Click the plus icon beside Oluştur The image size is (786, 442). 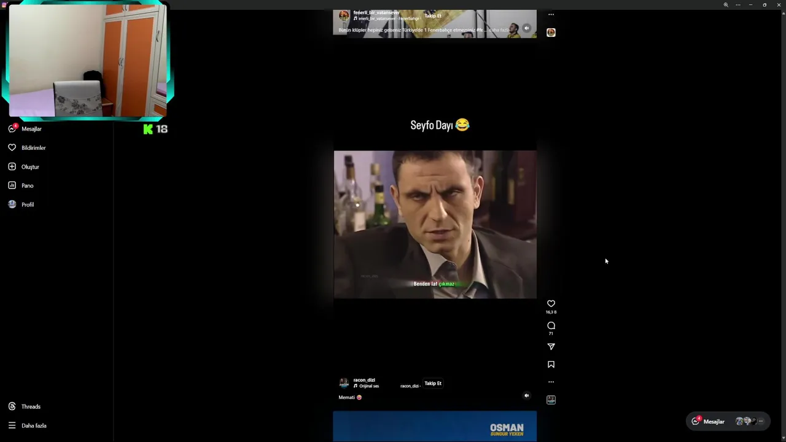tap(12, 166)
